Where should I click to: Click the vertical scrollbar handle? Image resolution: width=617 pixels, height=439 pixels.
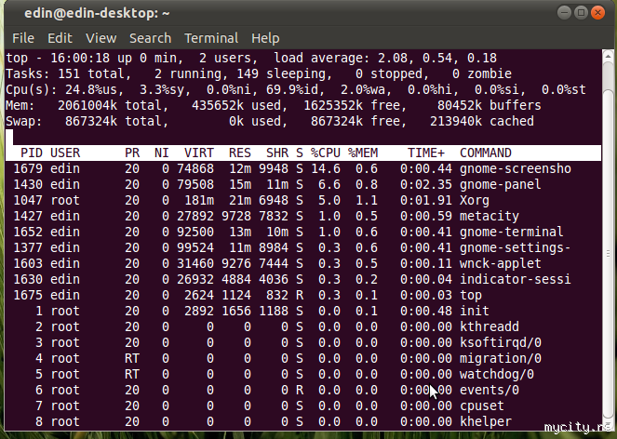608,254
